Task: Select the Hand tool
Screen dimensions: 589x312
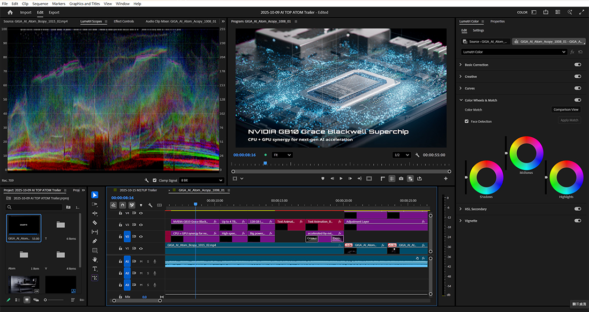Action: pyautogui.click(x=95, y=259)
